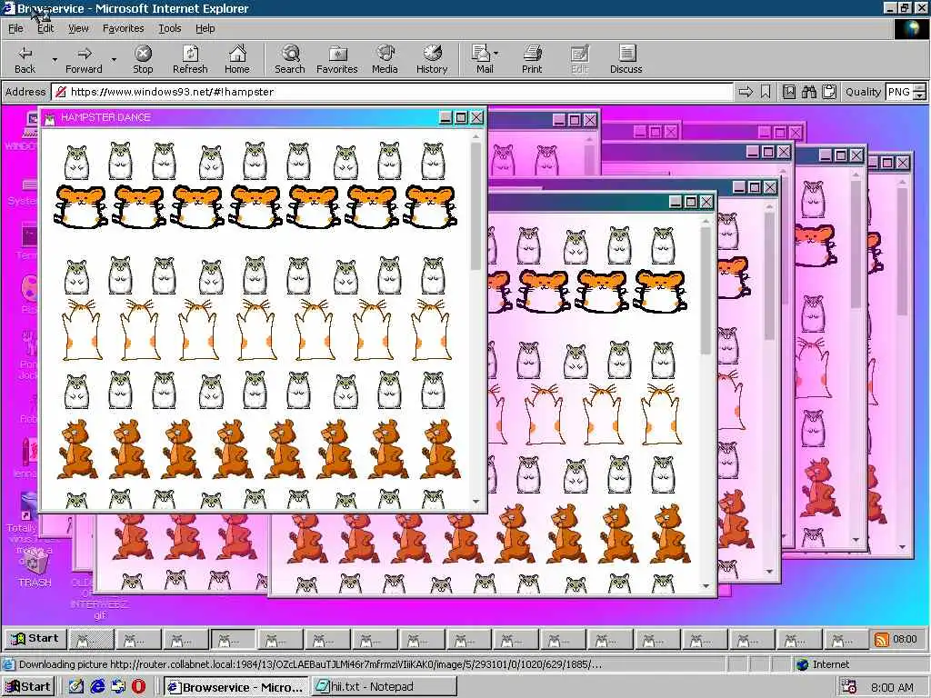Image resolution: width=931 pixels, height=698 pixels.
Task: Click HAMPSTER DANCE window scrollbar thumb
Action: pos(476,206)
